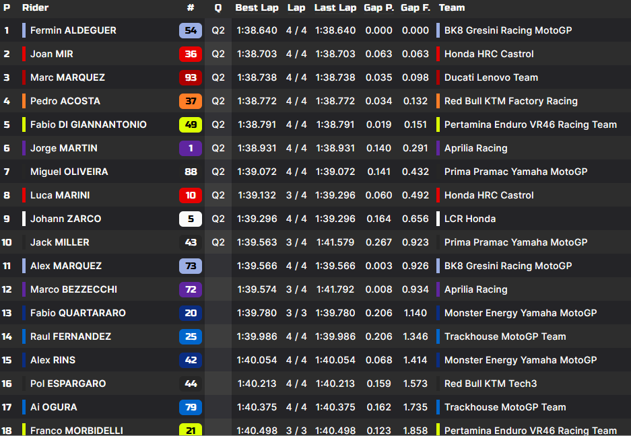Click the dark blue number 20 badge
Screen dimensions: 631x436
pos(191,313)
